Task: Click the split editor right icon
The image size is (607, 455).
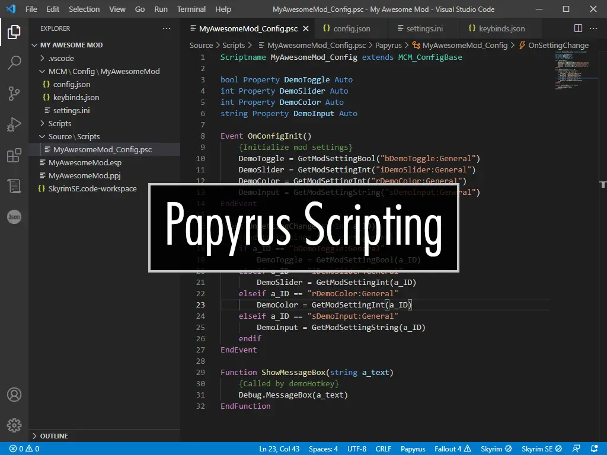Action: [578, 28]
